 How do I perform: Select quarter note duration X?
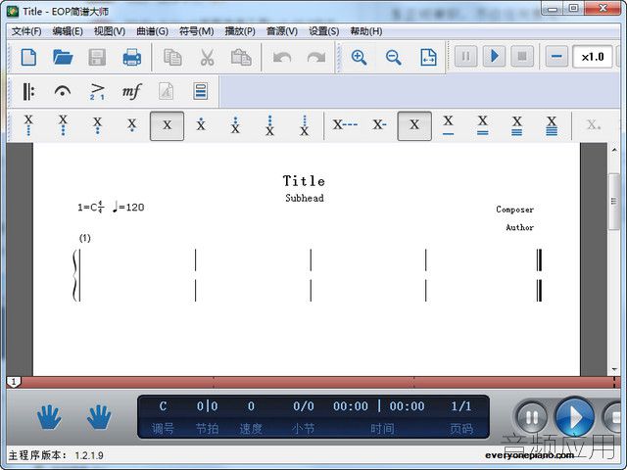(414, 126)
